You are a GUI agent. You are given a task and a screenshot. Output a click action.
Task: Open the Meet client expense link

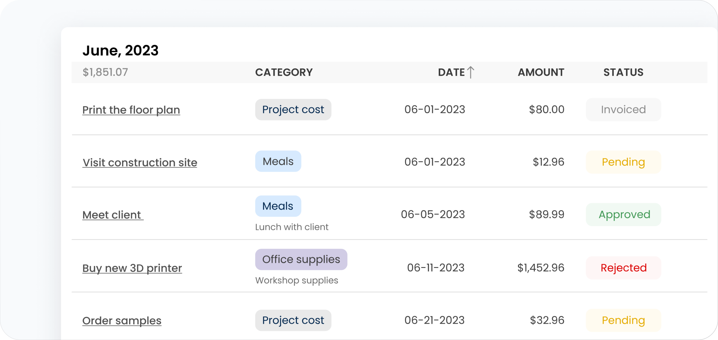113,215
